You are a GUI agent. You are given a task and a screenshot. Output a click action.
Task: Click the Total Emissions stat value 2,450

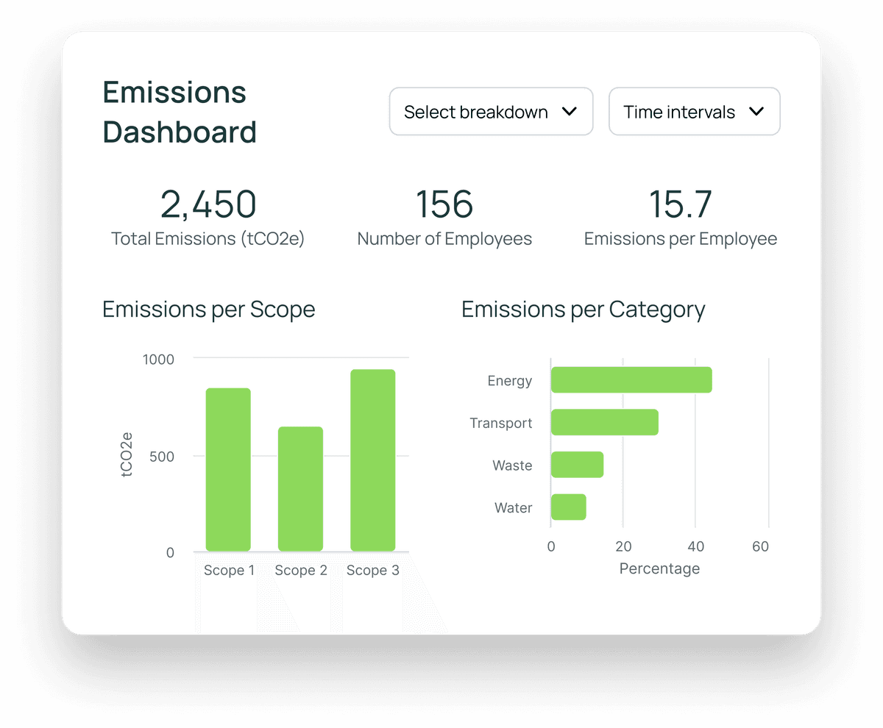coord(208,204)
